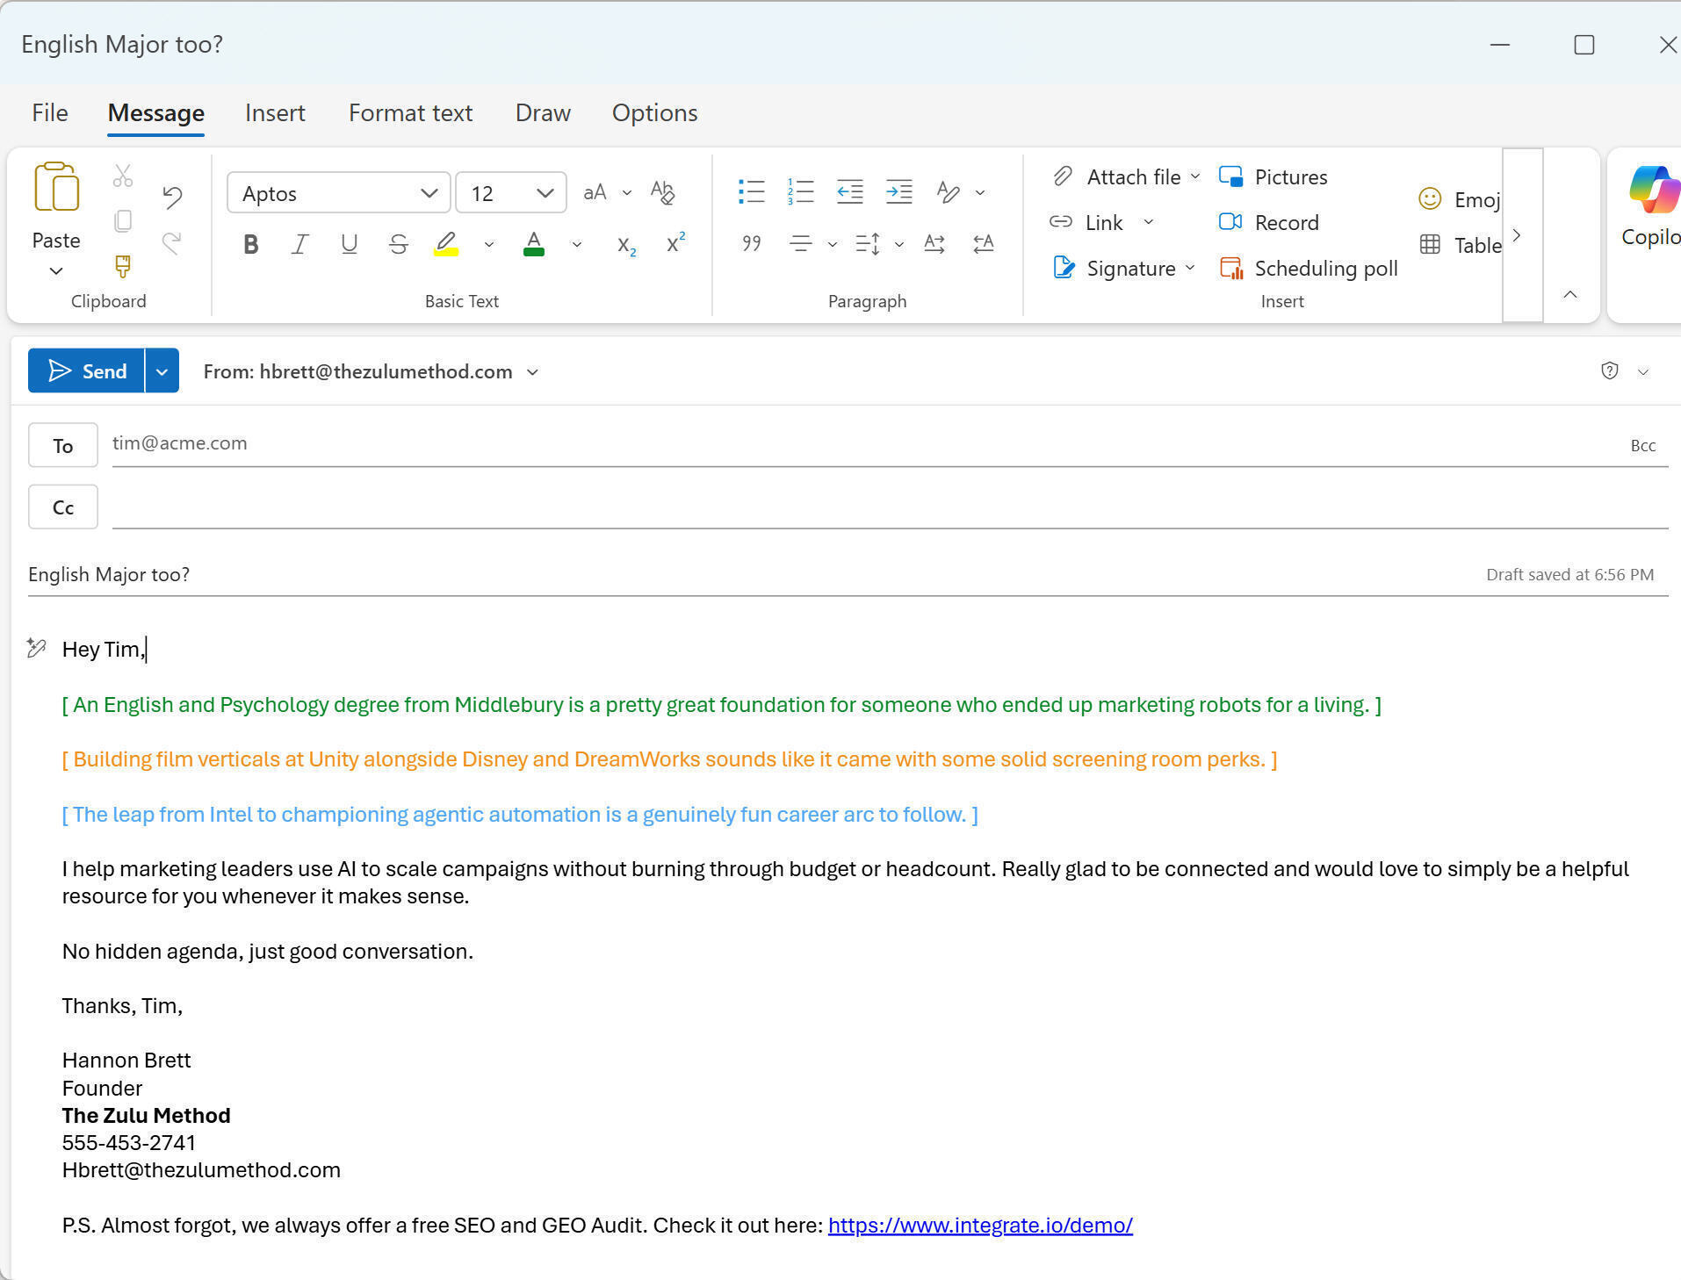The image size is (1681, 1280).
Task: Open the File tab
Action: click(50, 112)
